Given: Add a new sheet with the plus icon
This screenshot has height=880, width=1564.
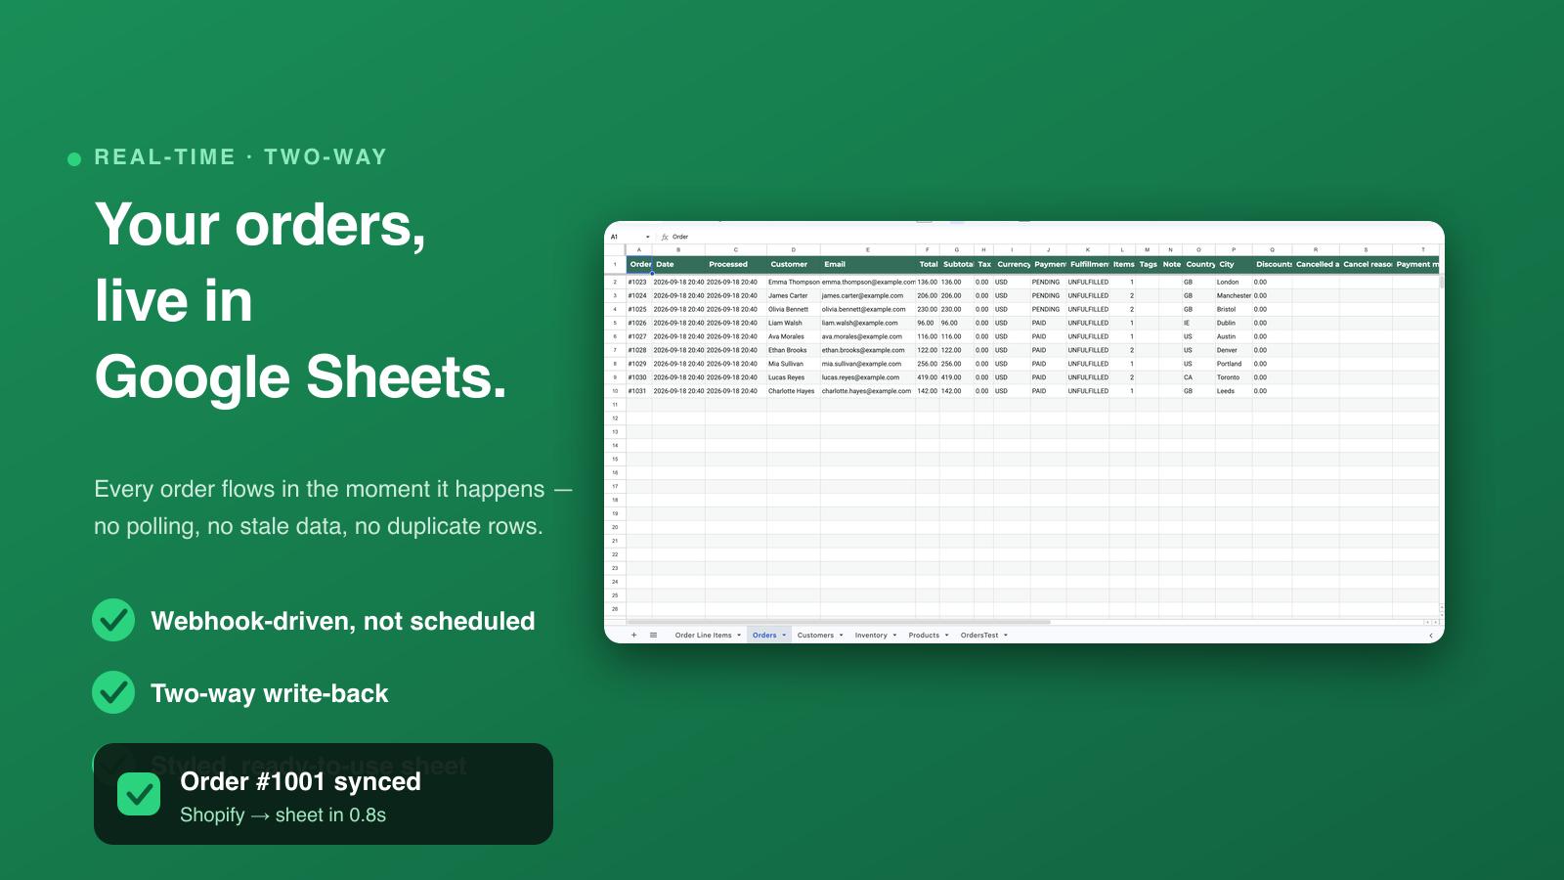Looking at the screenshot, I should tap(633, 636).
